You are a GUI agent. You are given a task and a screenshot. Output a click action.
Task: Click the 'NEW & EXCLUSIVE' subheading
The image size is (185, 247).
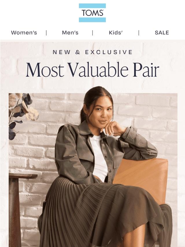click(x=92, y=52)
